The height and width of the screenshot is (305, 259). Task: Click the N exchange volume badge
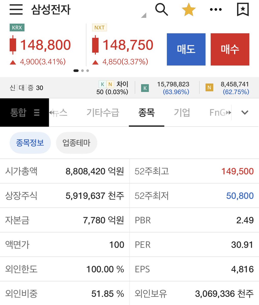209,87
